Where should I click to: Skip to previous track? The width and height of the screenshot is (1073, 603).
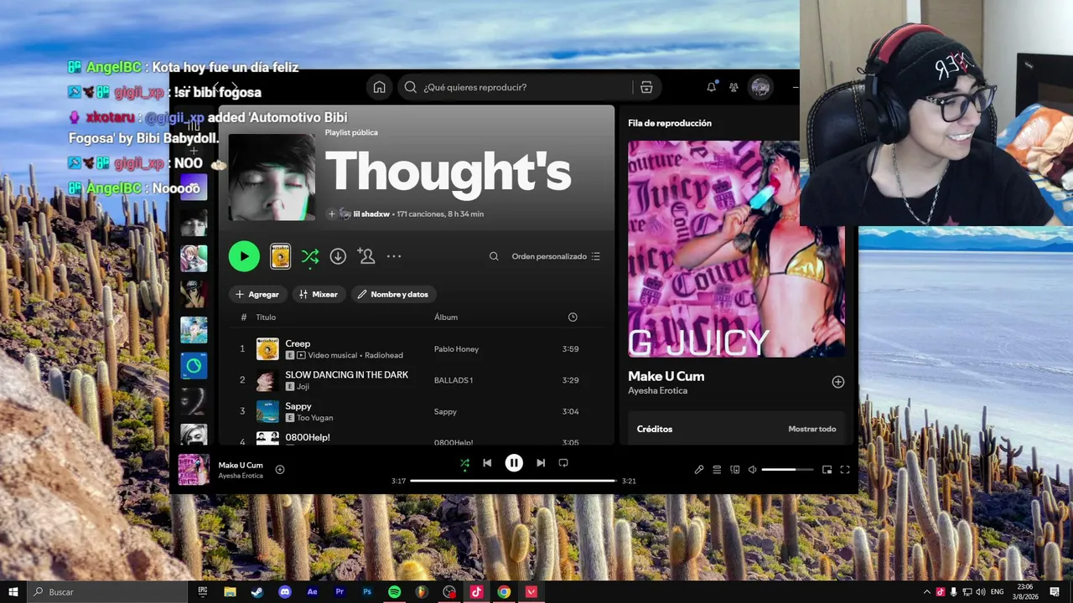click(487, 462)
